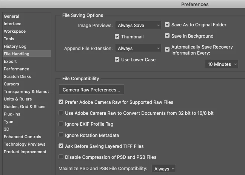245x175 pixels.
Task: Toggle the Thumbnail checkbox
Action: (x=117, y=37)
